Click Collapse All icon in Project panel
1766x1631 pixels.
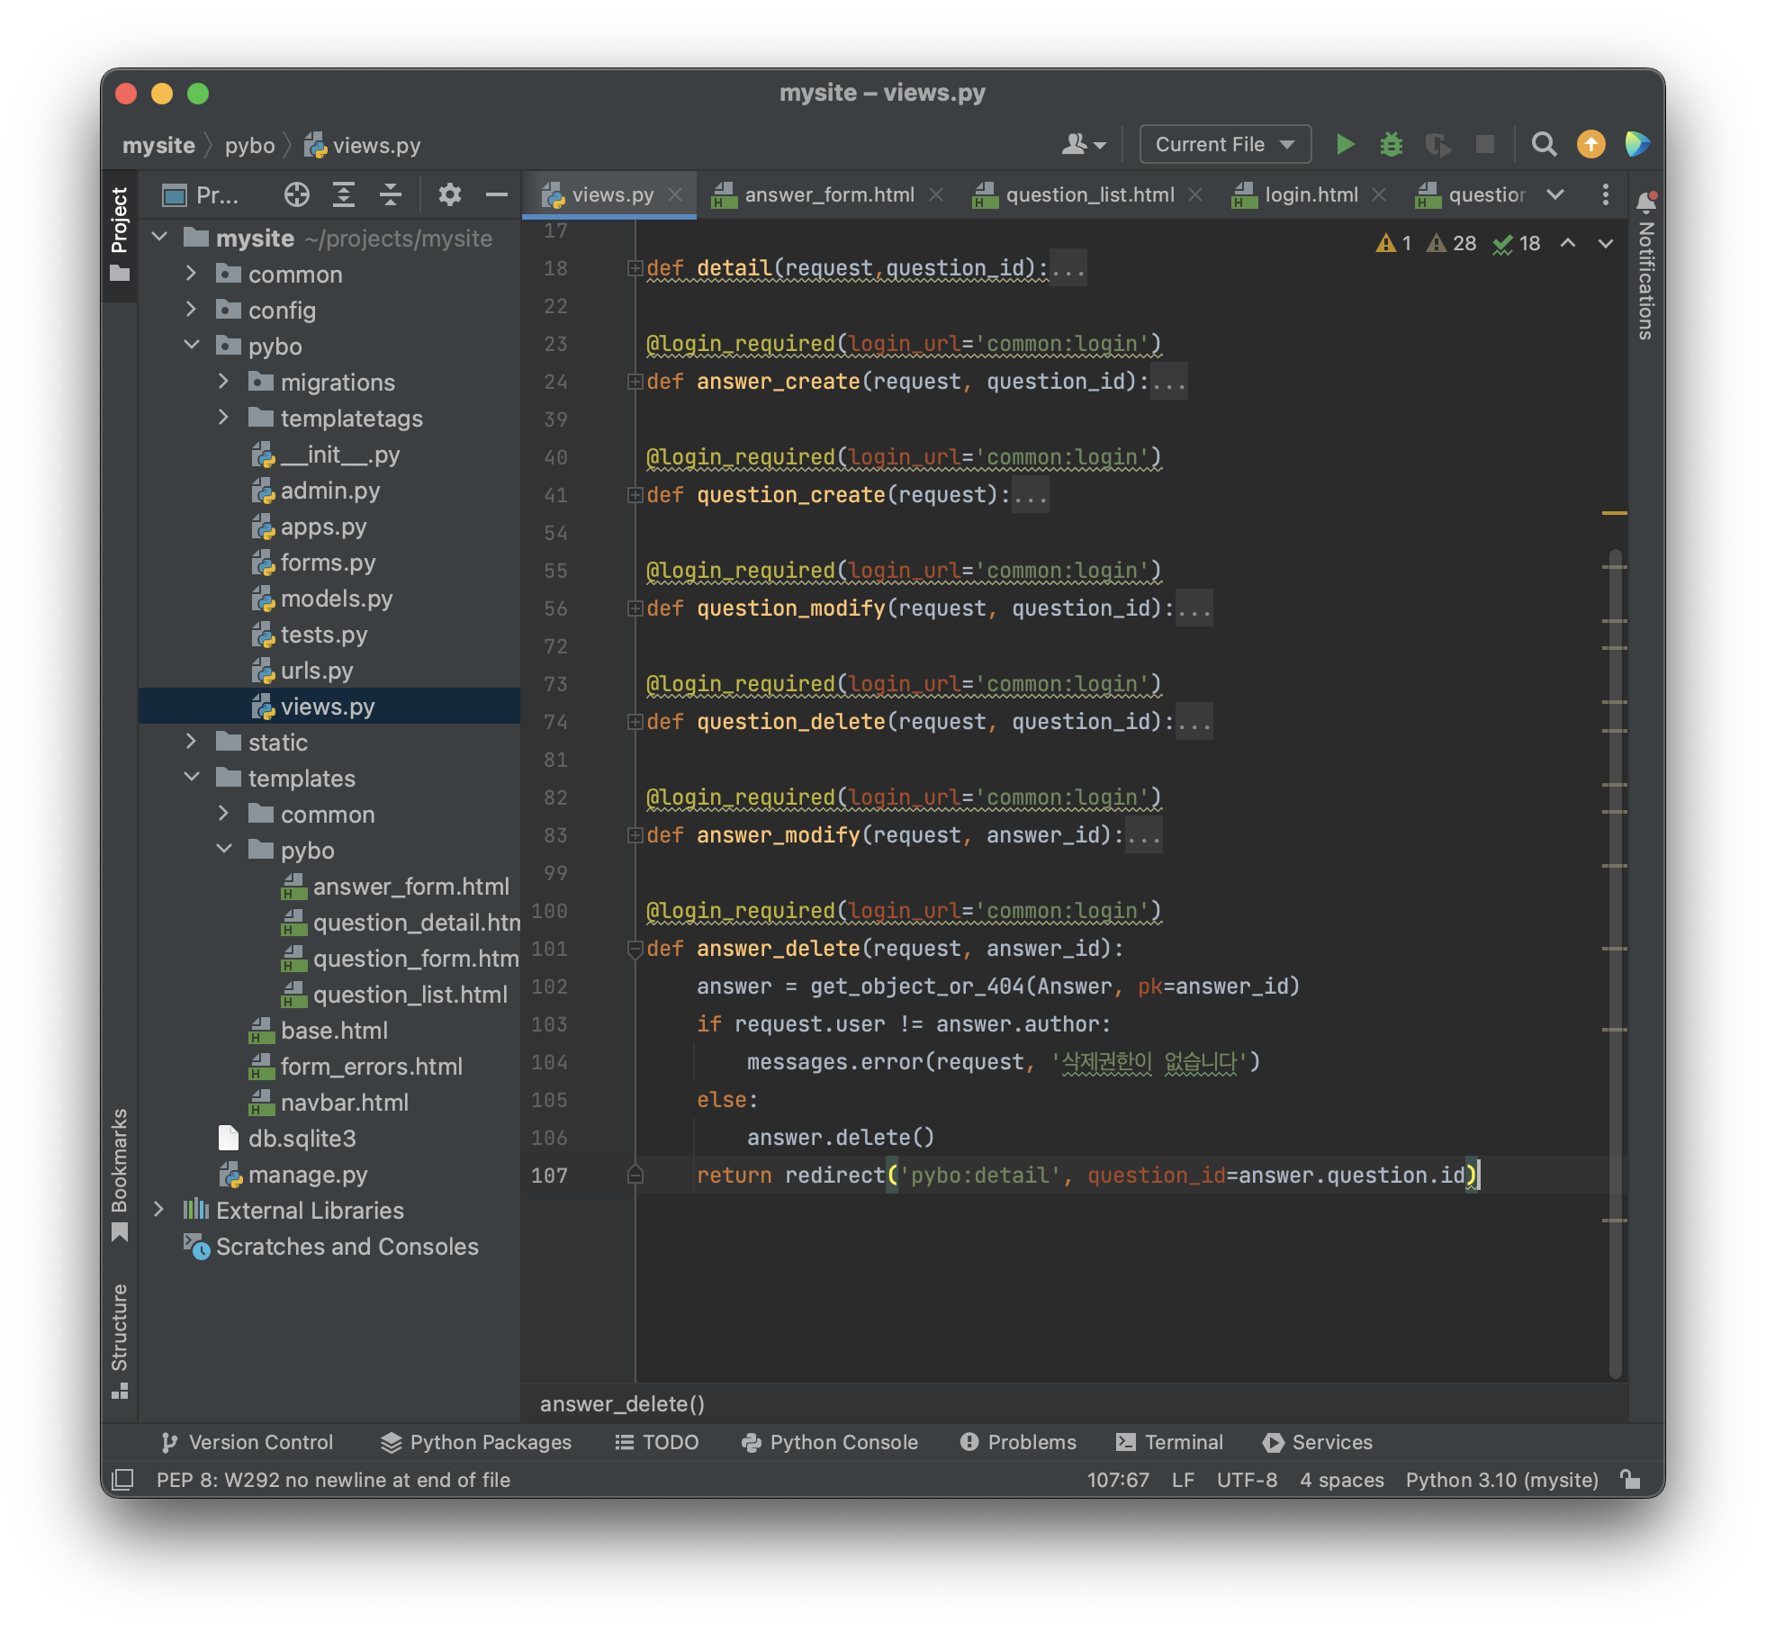pos(391,194)
